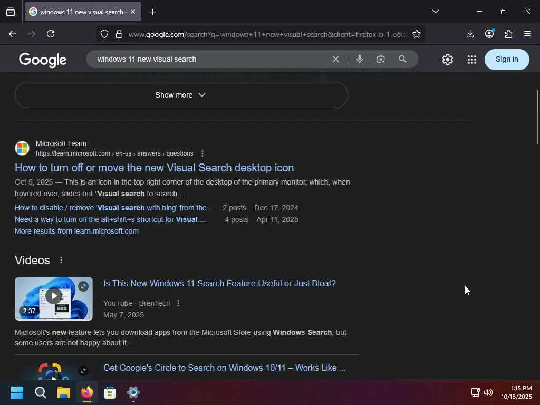Open Get Google's Circle to Search video link
Screen dimensions: 540x405
[225, 368]
